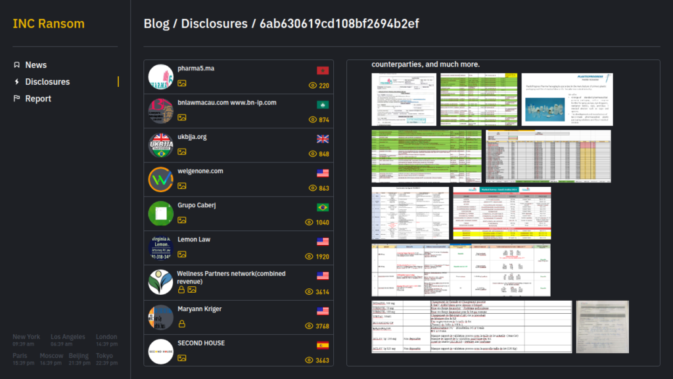Click the Report flag icon
Screen dimensions: 673x379
click(x=16, y=99)
